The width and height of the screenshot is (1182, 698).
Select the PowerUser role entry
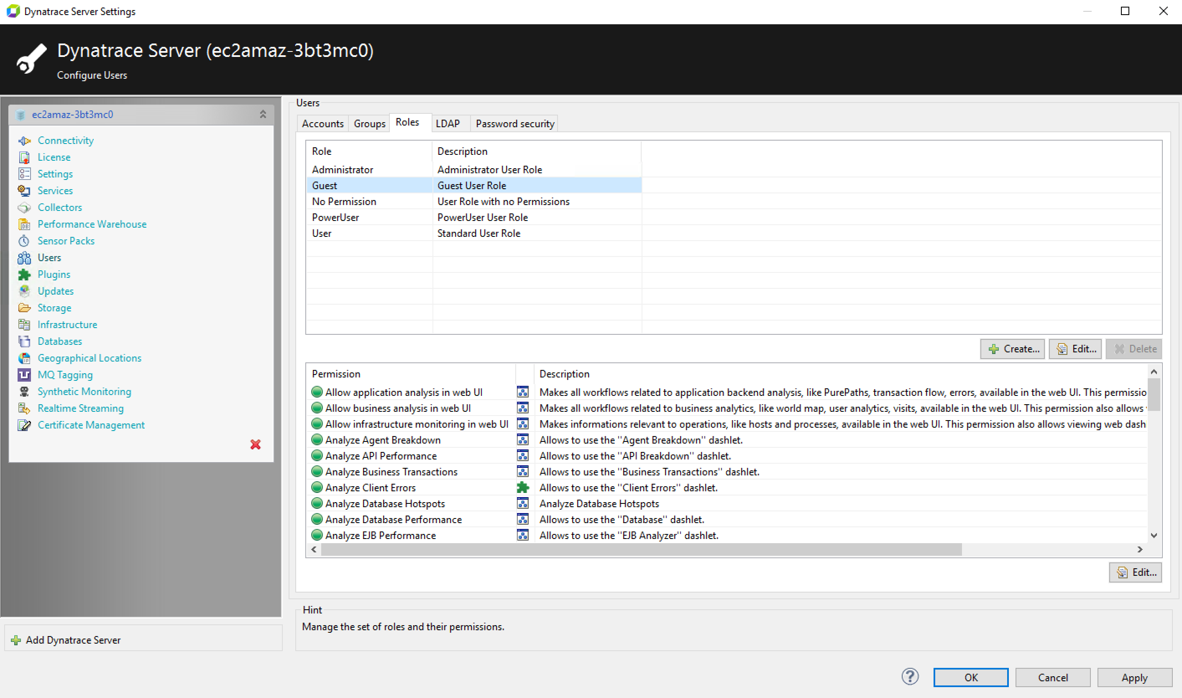click(x=335, y=217)
